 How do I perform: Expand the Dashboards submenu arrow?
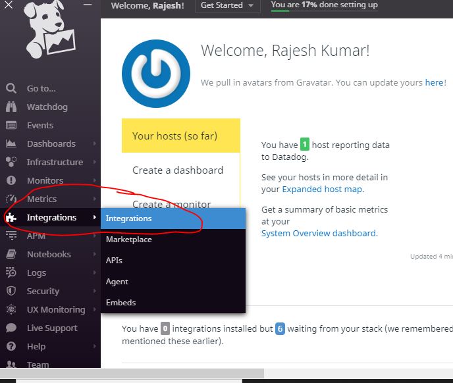click(95, 143)
